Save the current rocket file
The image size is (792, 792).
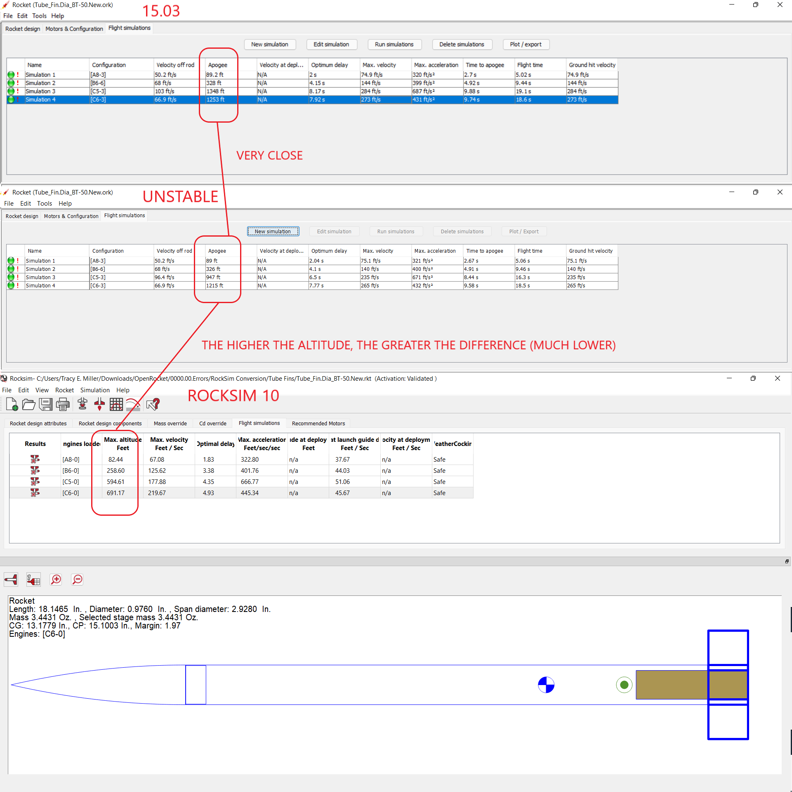pyautogui.click(x=46, y=404)
